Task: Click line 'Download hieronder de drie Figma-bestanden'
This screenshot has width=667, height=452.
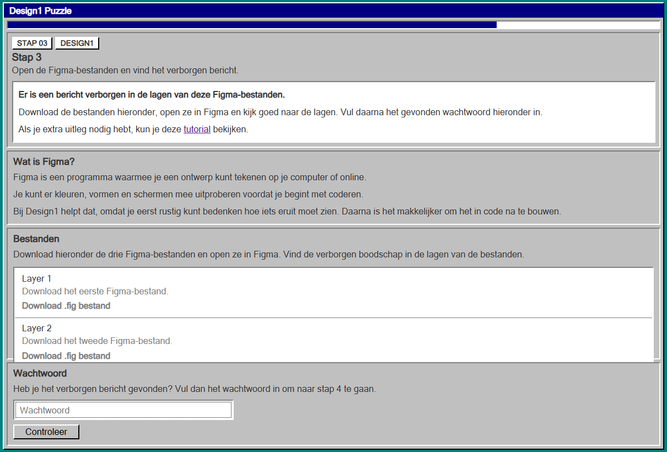Action: (x=268, y=255)
